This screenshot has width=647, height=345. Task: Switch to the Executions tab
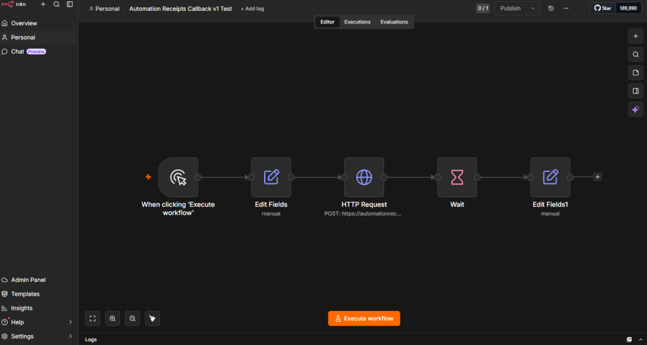(x=358, y=22)
